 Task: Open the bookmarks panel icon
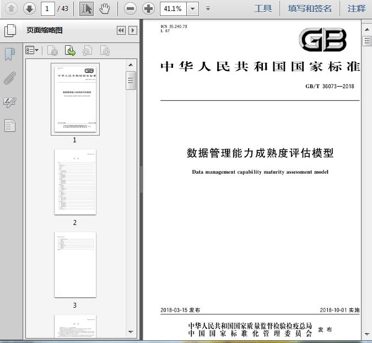coord(10,55)
